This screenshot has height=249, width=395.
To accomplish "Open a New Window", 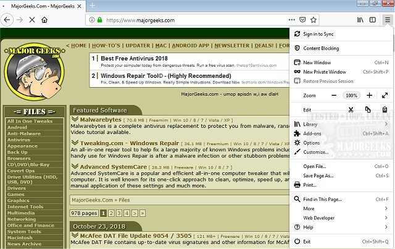I will click(x=341, y=62).
